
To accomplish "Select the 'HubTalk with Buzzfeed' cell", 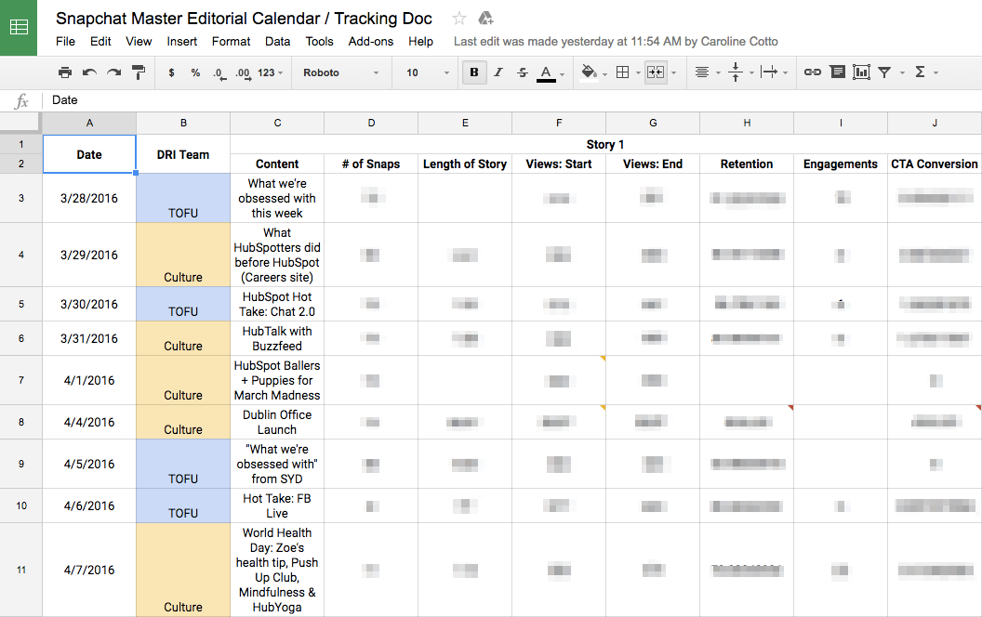I will [277, 338].
